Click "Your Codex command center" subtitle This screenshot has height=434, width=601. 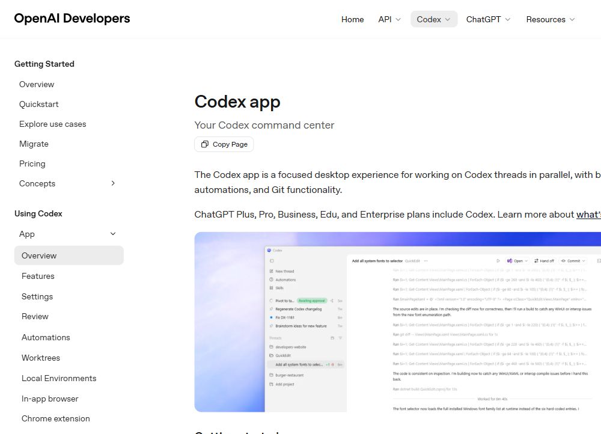tap(264, 125)
